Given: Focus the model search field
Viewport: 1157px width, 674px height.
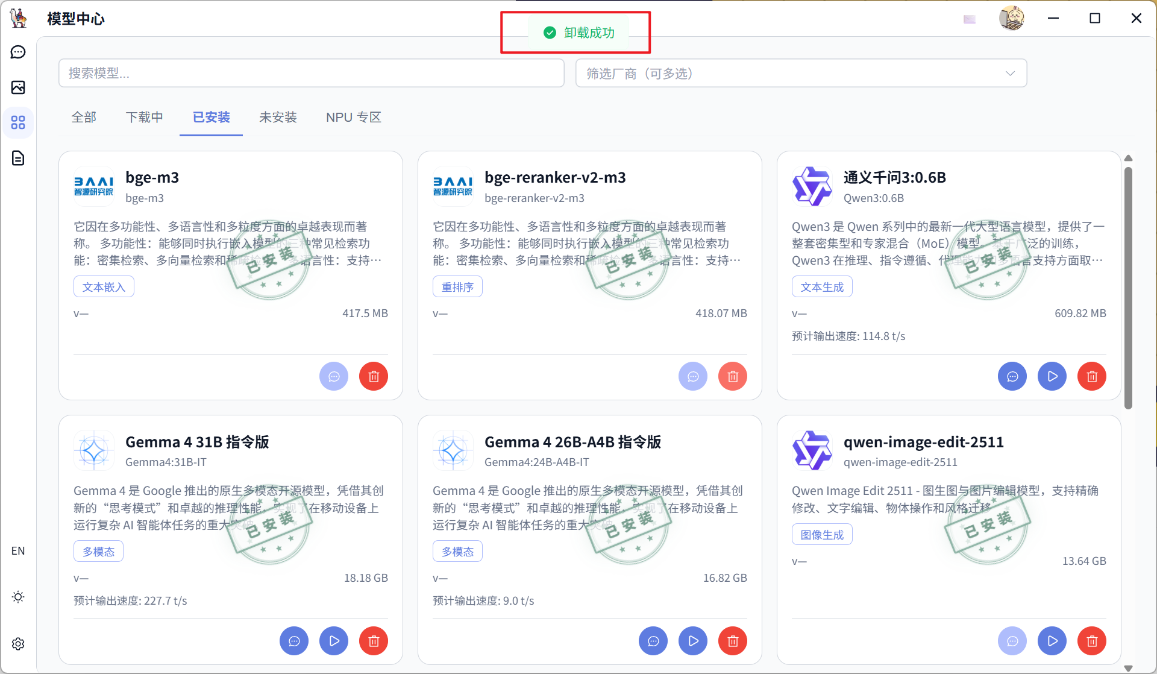Looking at the screenshot, I should (x=312, y=73).
